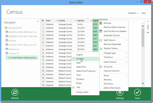
Task: Select Add as New Query
Action: click(112, 88)
